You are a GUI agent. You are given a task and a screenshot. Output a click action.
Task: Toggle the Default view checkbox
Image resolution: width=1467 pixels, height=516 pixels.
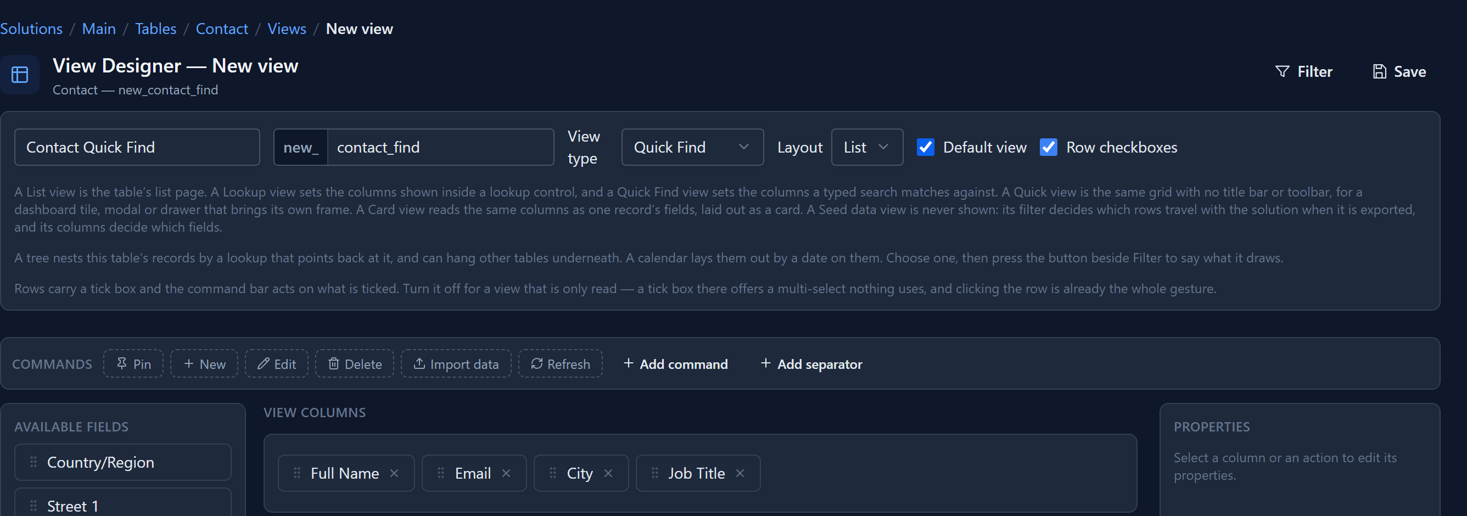[x=926, y=147]
